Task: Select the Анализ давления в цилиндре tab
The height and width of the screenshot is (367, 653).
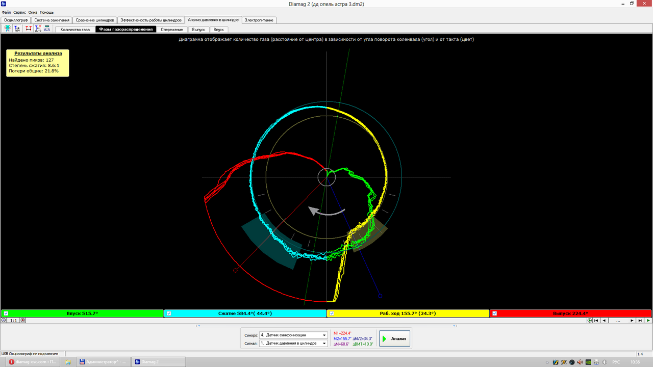Action: pos(213,20)
